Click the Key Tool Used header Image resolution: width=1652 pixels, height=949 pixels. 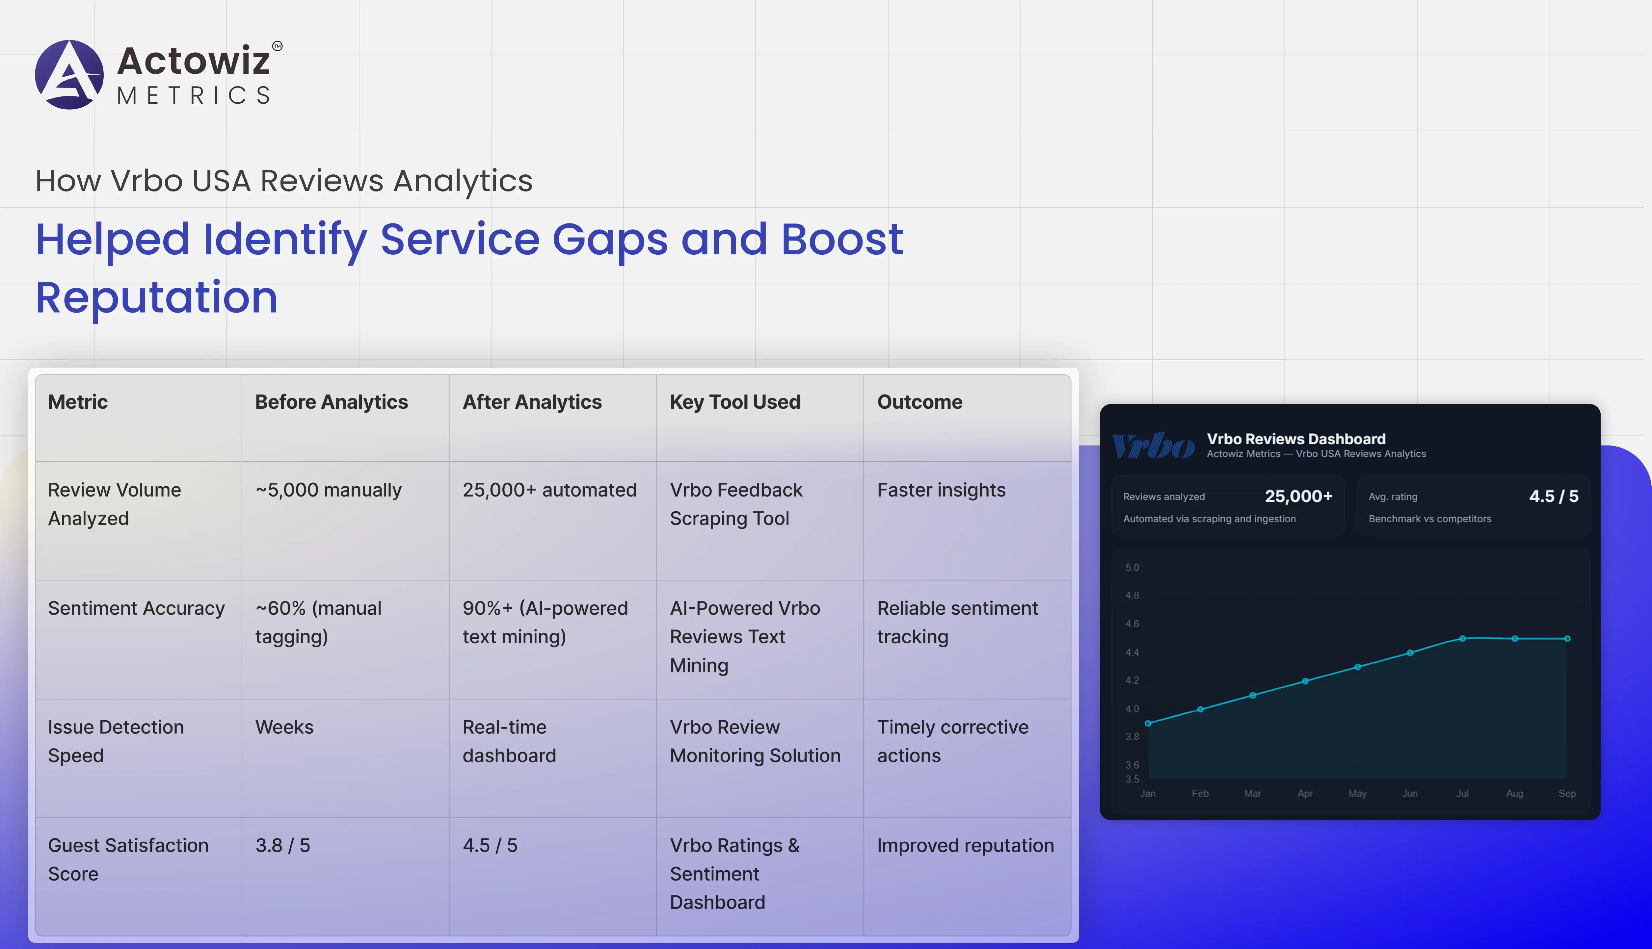point(735,402)
